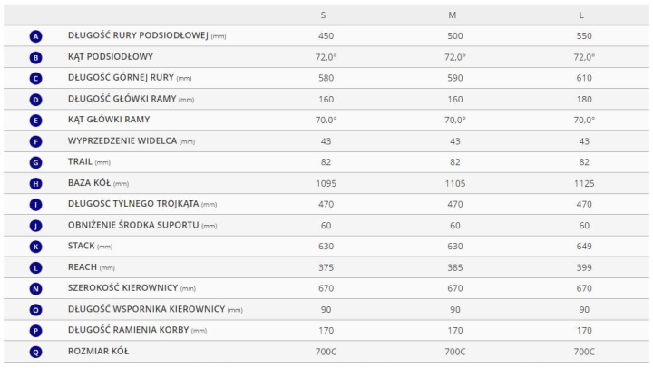Click the K icon next to STACK

(35, 247)
